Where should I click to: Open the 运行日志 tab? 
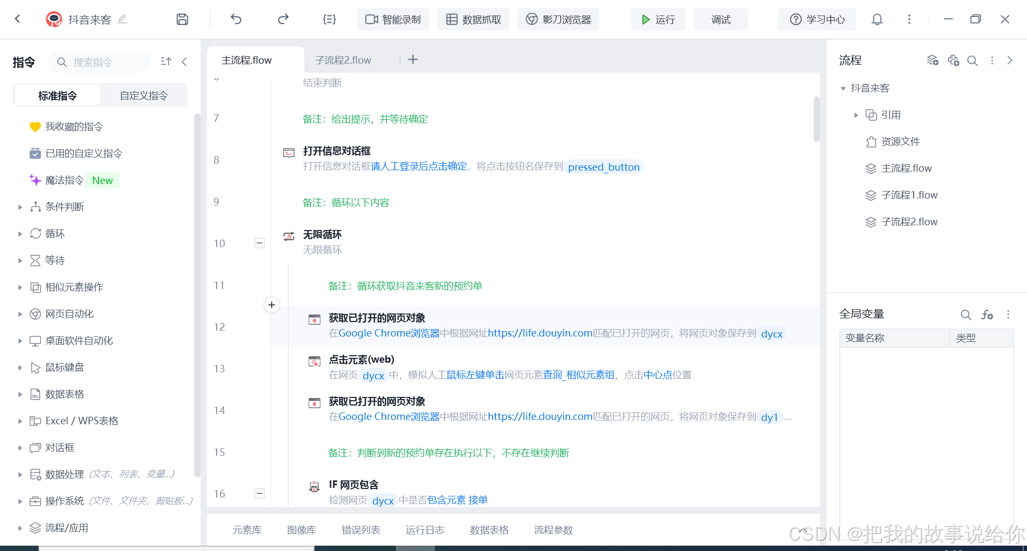click(x=425, y=530)
